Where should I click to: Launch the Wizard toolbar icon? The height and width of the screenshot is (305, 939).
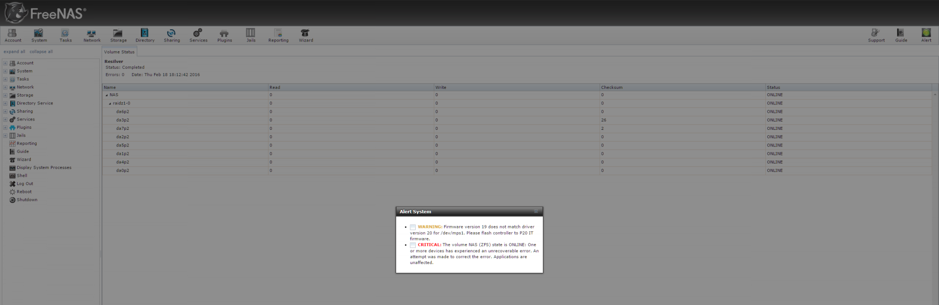point(306,35)
